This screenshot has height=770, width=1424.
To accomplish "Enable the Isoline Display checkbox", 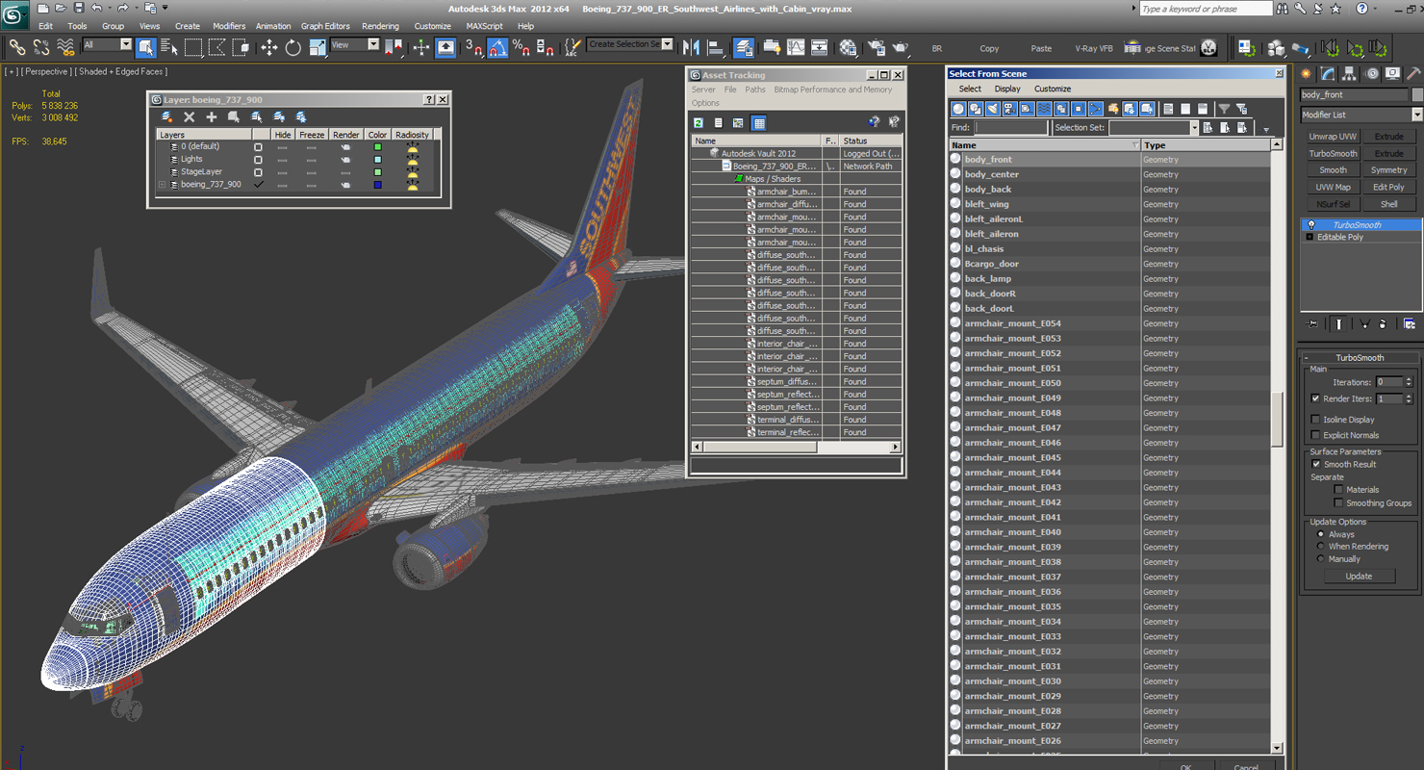I will [x=1315, y=420].
